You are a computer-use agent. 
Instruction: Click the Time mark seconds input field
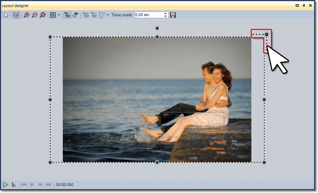[148, 15]
